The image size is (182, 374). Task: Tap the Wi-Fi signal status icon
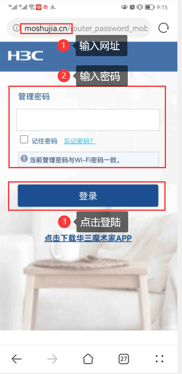(x=32, y=7)
